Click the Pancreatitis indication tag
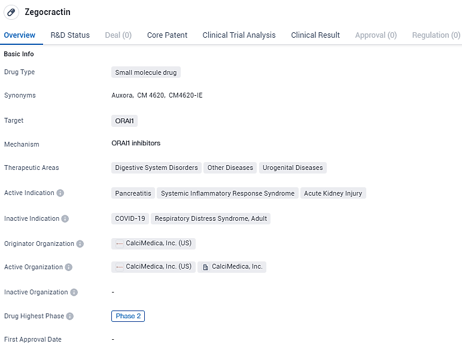This screenshot has width=462, height=344. pyautogui.click(x=133, y=193)
